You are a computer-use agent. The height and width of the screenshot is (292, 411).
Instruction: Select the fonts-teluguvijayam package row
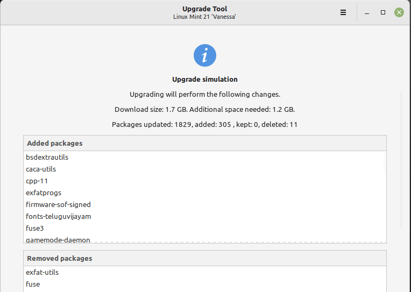pos(58,217)
